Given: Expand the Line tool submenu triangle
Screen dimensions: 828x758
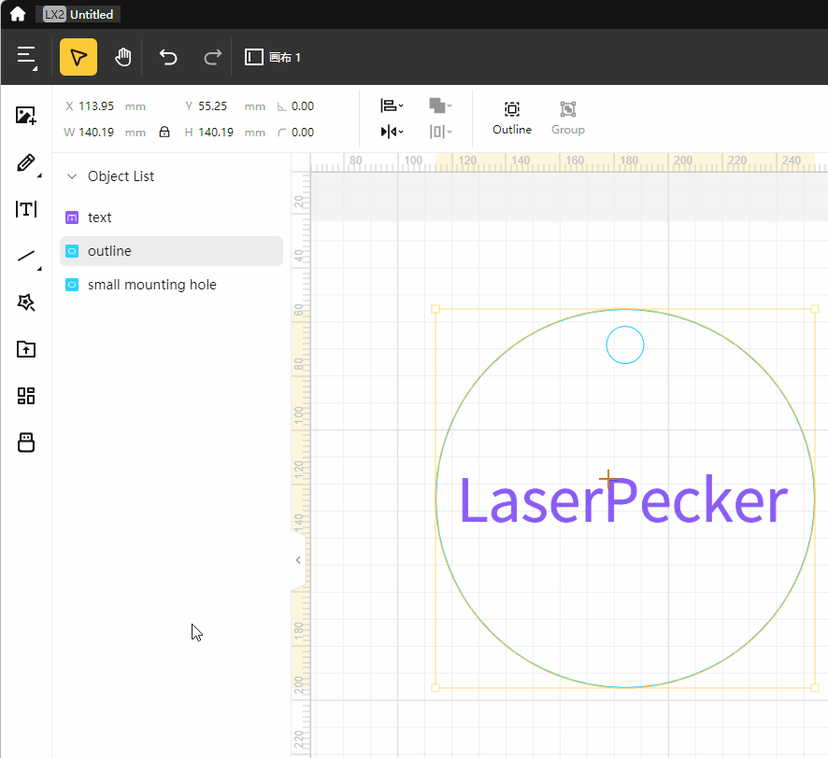Looking at the screenshot, I should pos(39,269).
